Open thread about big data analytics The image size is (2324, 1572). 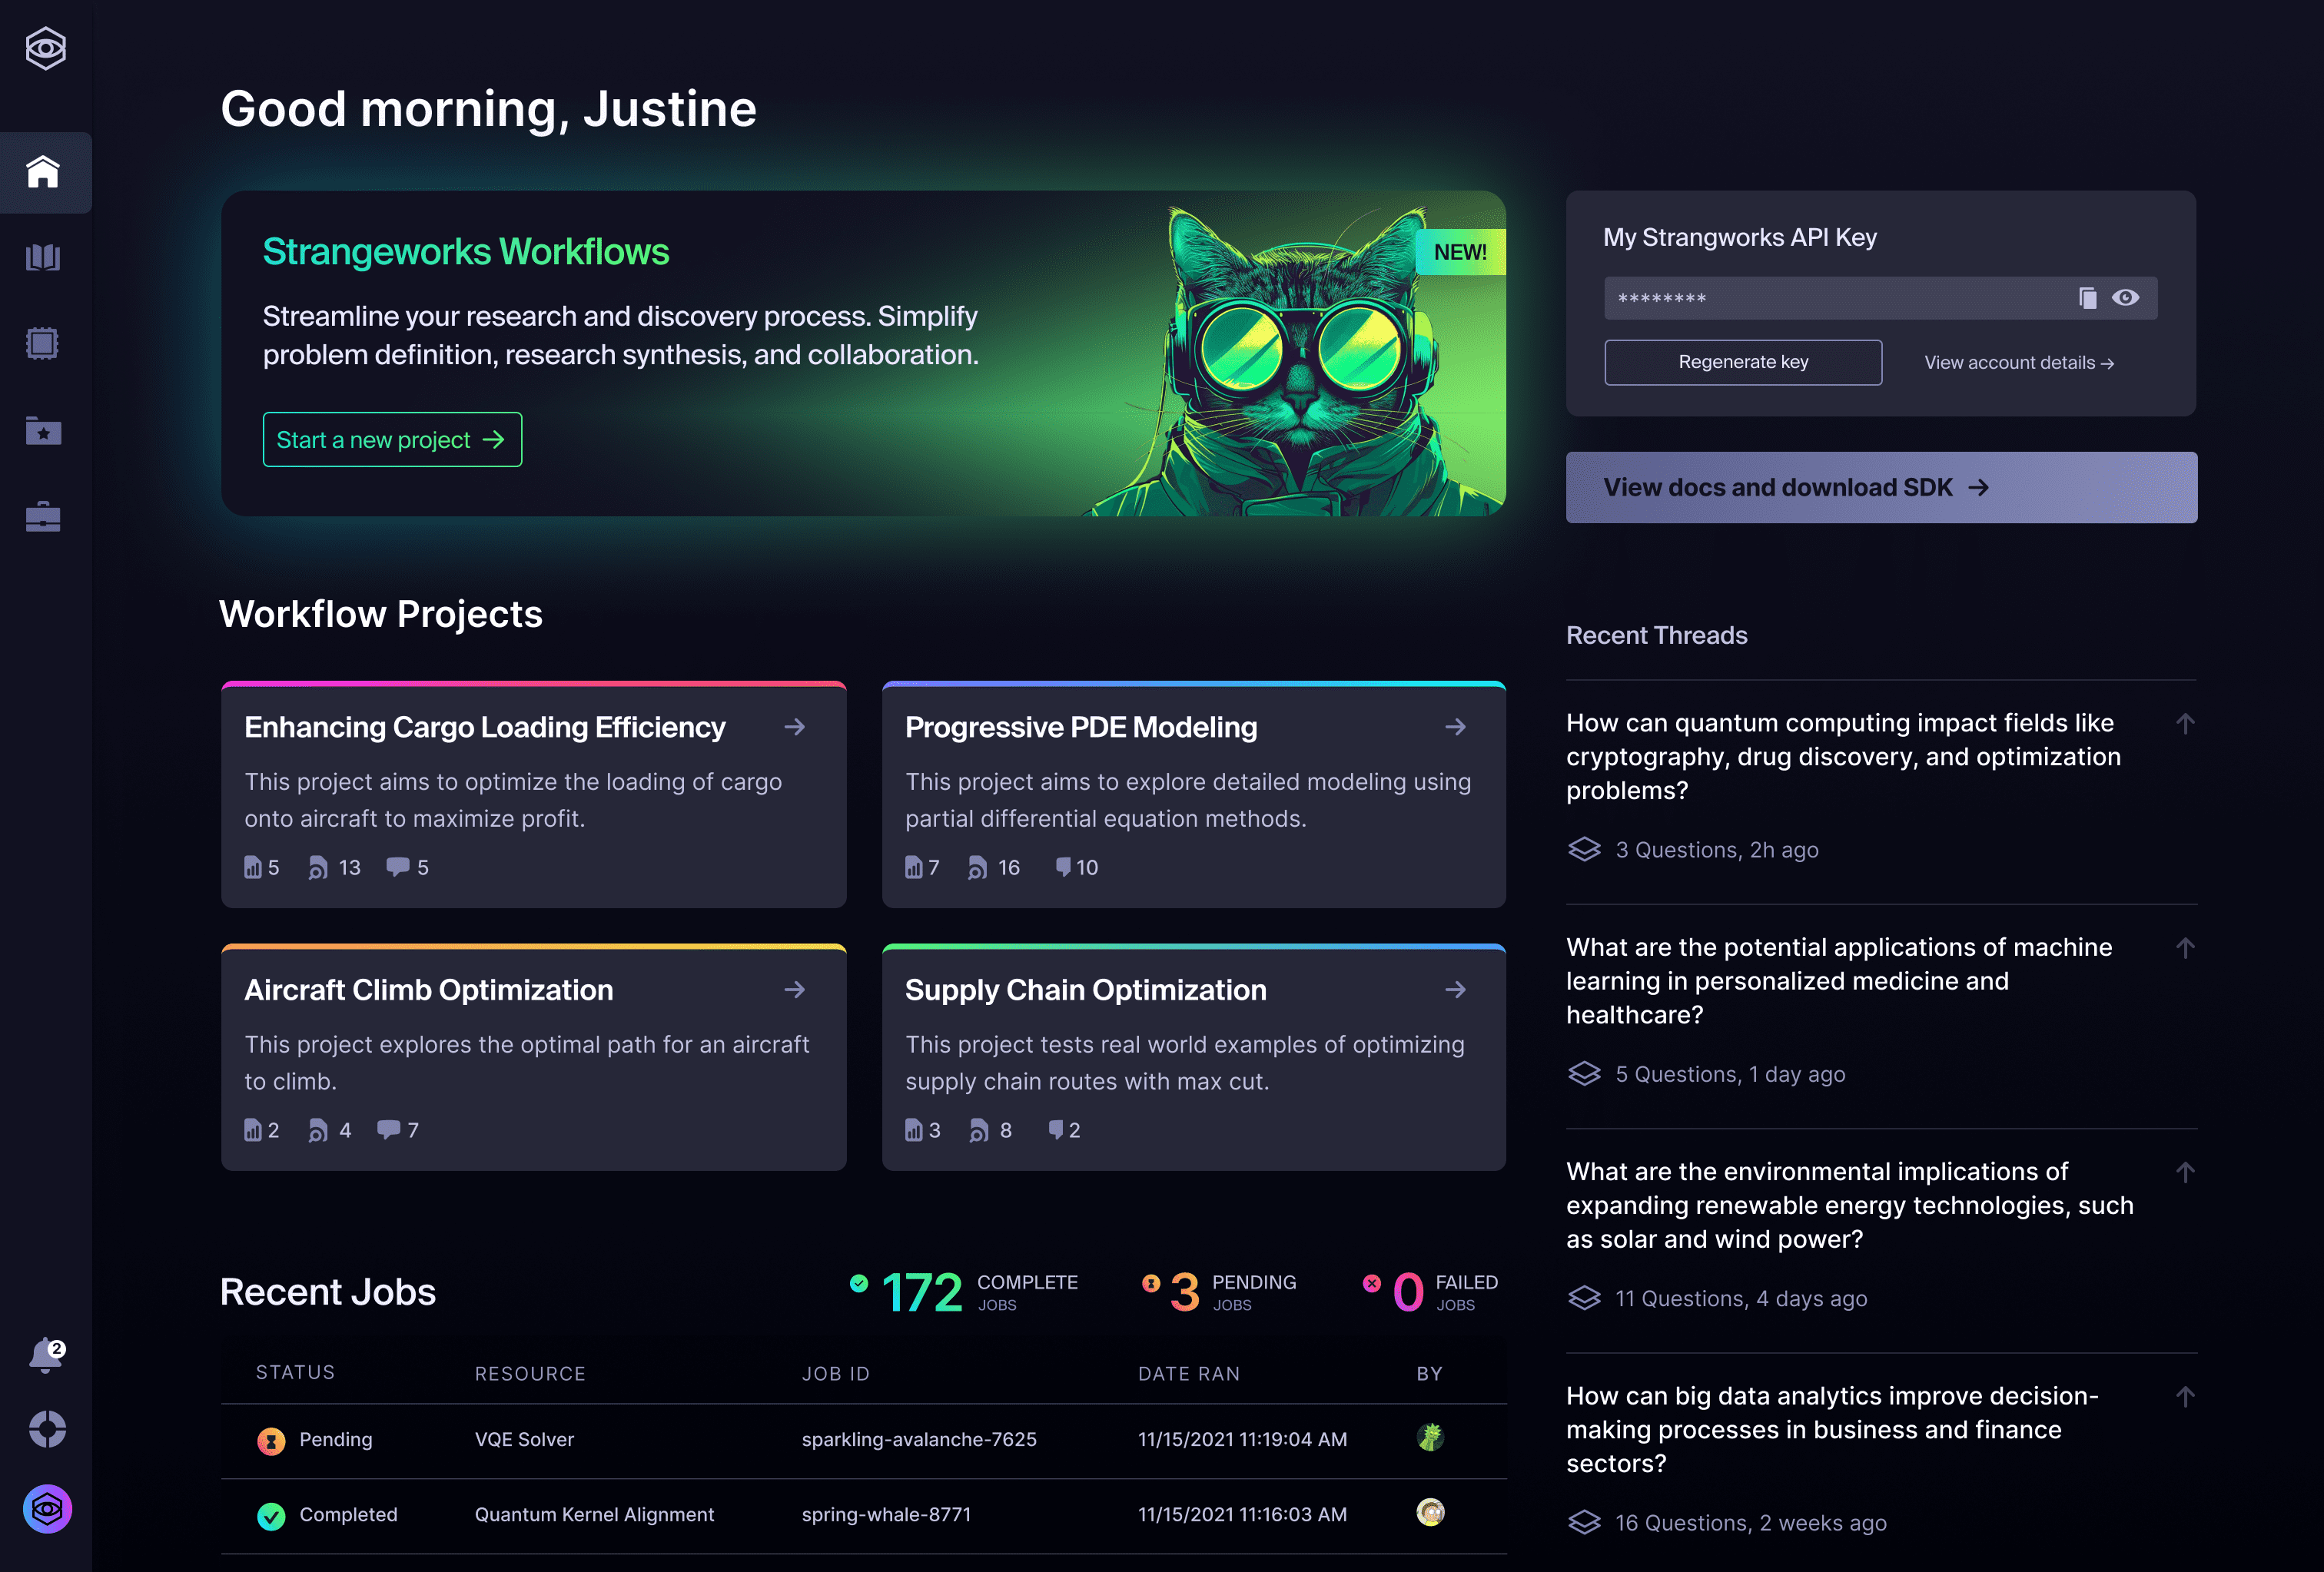tap(1832, 1430)
